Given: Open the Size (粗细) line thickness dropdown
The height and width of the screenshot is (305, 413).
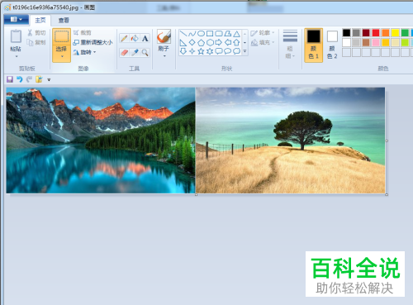Looking at the screenshot, I should (290, 45).
